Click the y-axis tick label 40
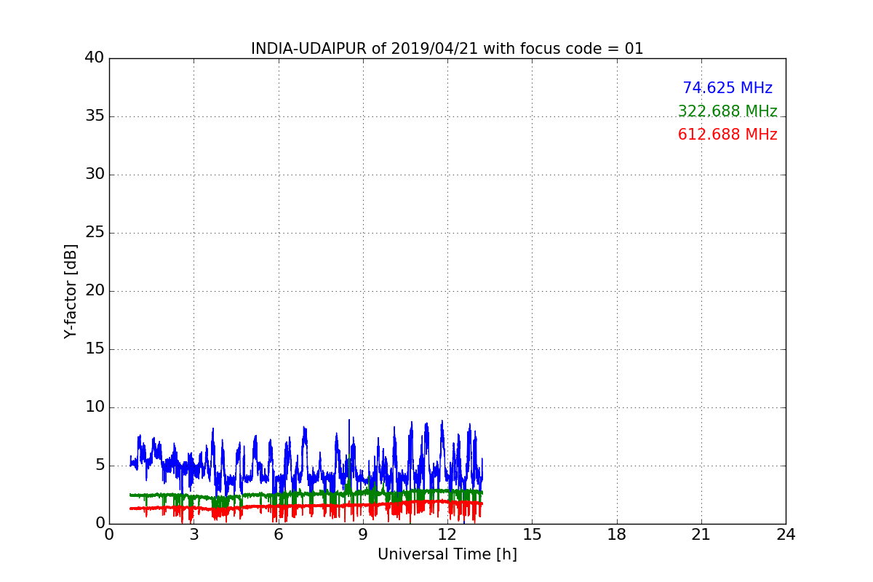Screen dimensions: 873x582 [x=95, y=58]
